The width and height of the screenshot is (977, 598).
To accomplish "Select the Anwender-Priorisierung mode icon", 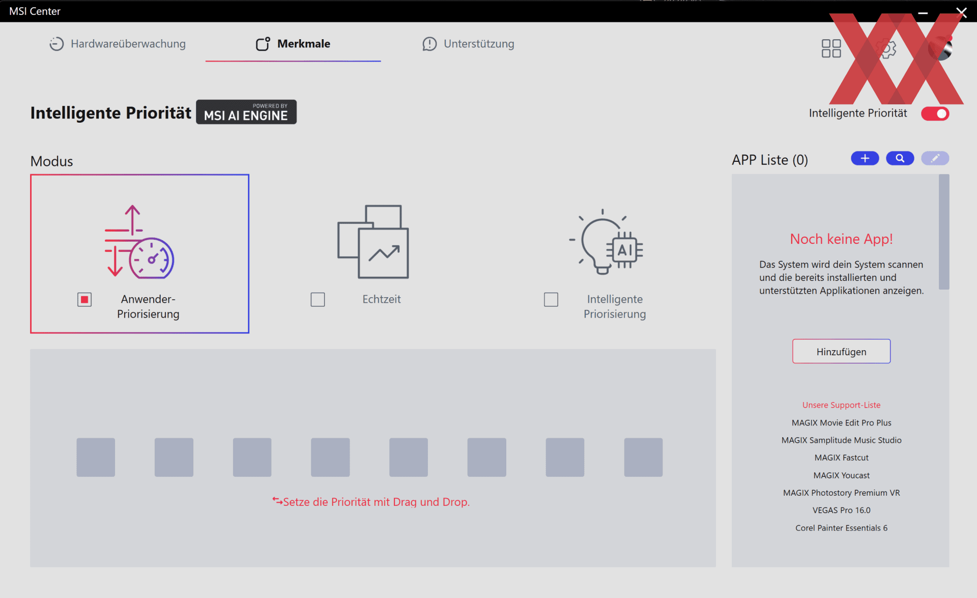I will (x=139, y=241).
